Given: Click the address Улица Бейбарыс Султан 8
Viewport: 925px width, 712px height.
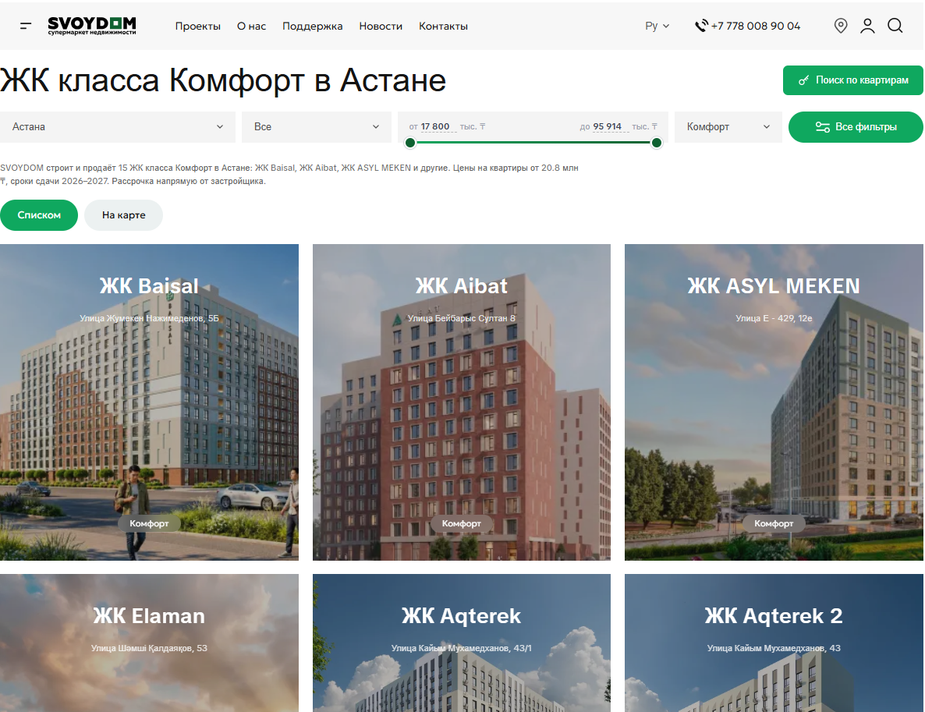Looking at the screenshot, I should (461, 318).
